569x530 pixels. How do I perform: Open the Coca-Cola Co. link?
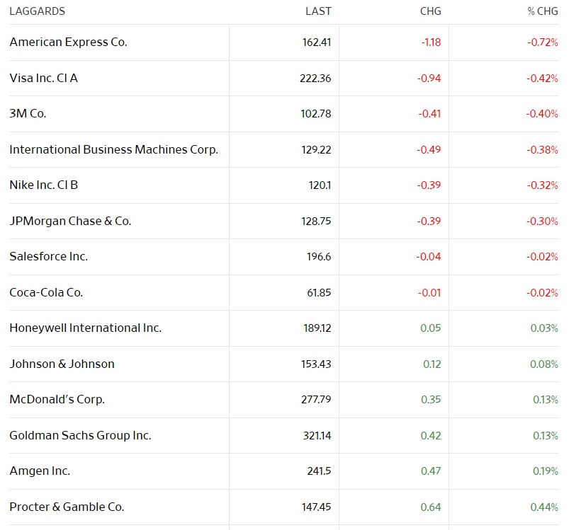[46, 292]
